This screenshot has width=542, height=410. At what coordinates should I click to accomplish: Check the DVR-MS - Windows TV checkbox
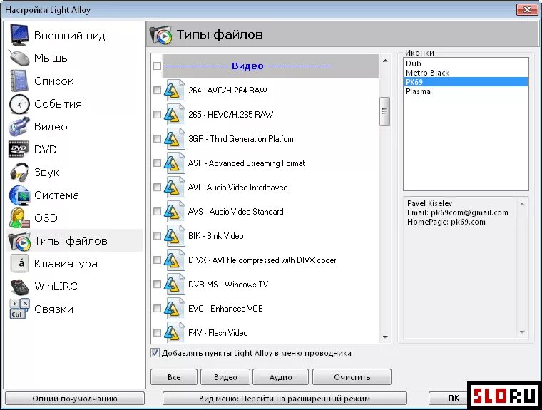[x=157, y=285]
